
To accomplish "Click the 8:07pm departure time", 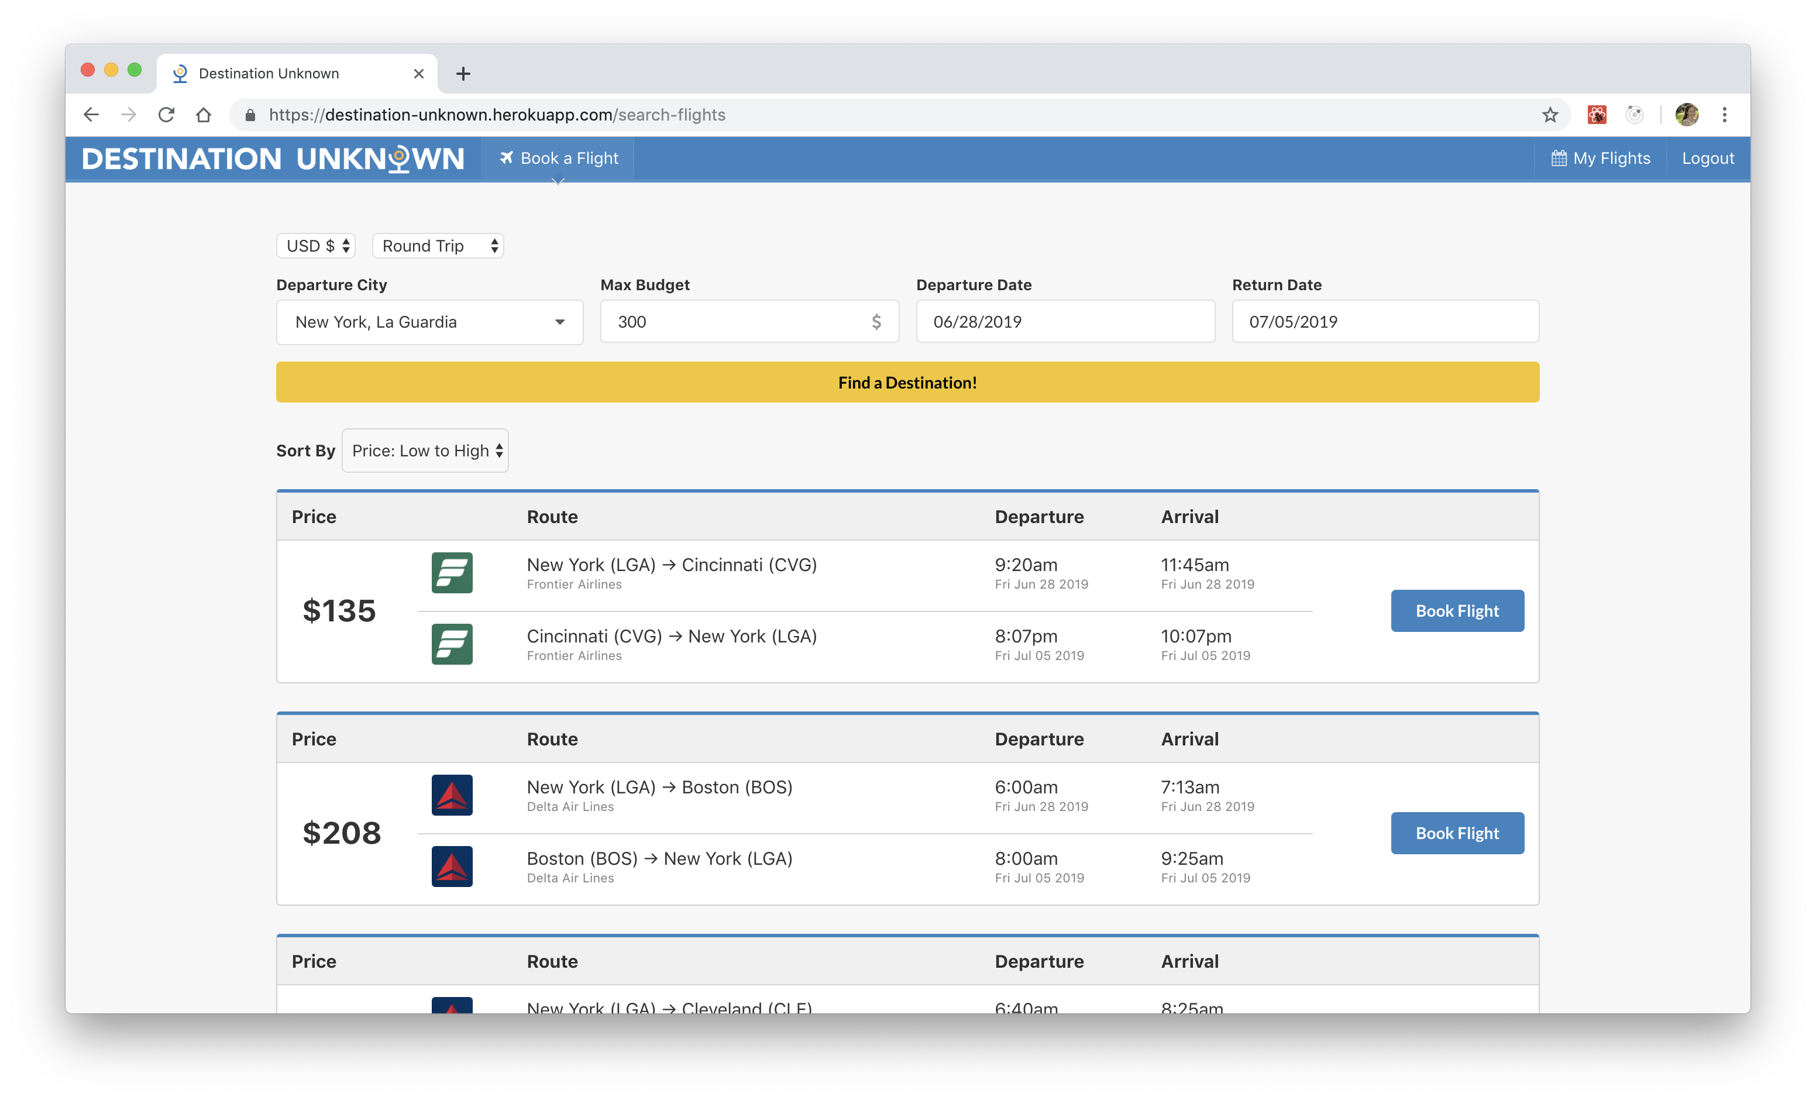I will [x=1026, y=636].
